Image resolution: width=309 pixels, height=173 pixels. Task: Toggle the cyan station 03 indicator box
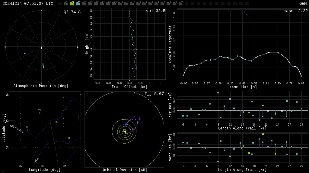78,4
